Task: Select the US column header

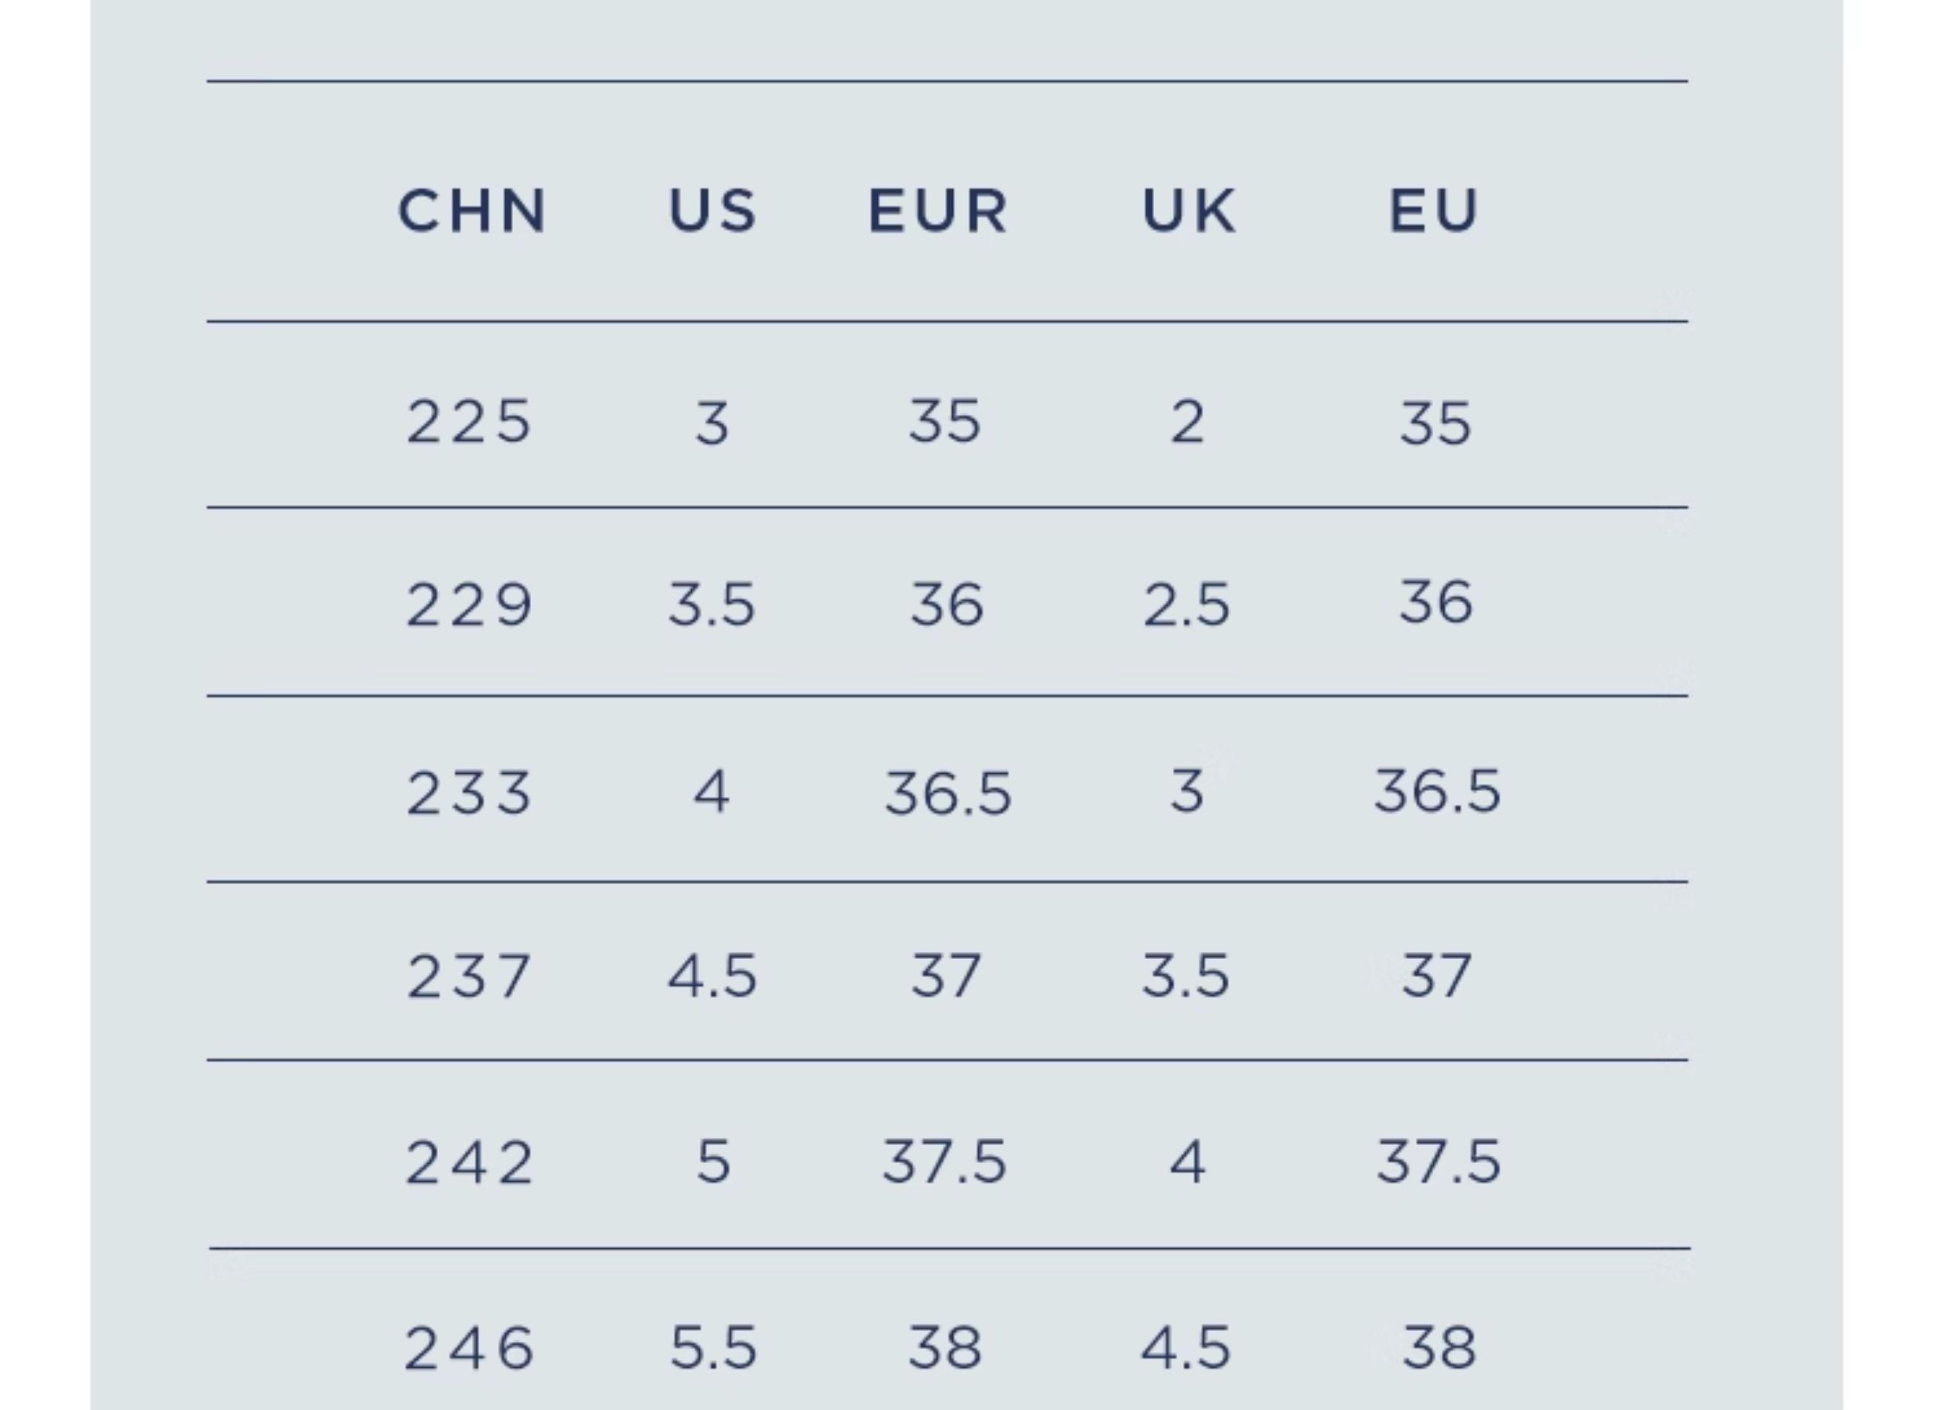Action: click(x=712, y=210)
